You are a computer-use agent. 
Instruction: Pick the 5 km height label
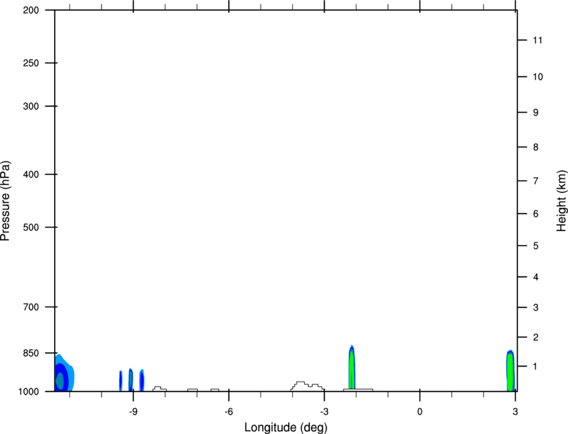click(536, 246)
